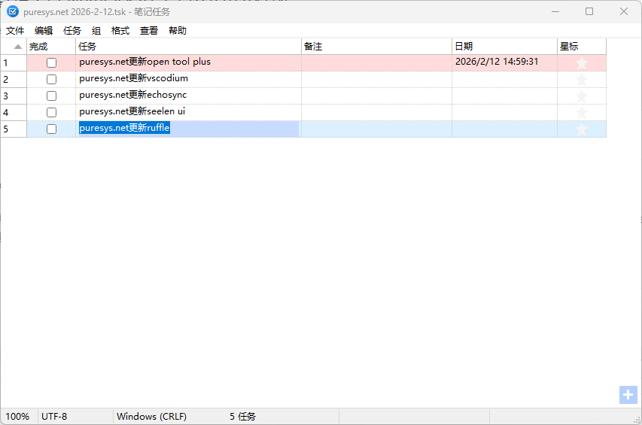Sort by the 完成 column header

tap(51, 47)
